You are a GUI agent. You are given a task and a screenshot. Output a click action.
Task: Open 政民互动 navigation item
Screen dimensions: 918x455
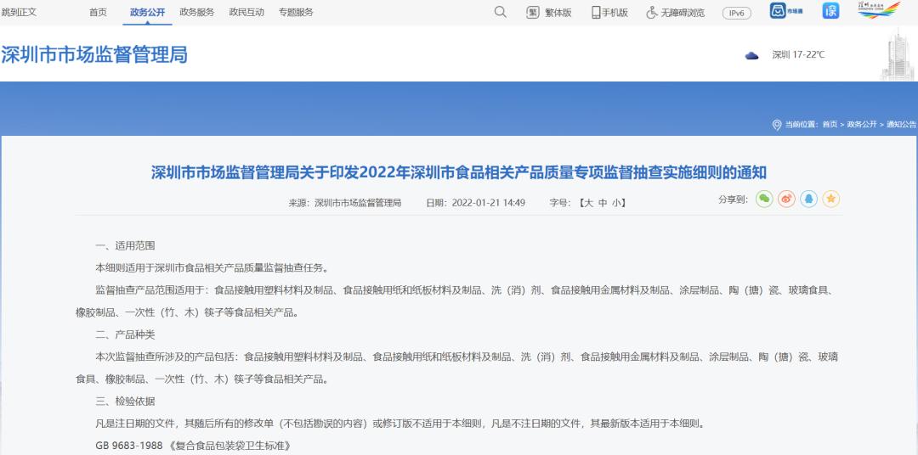click(x=246, y=13)
